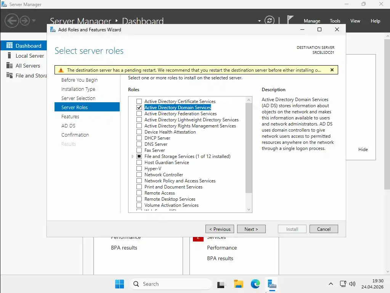Go to Before You Begin step

point(79,80)
